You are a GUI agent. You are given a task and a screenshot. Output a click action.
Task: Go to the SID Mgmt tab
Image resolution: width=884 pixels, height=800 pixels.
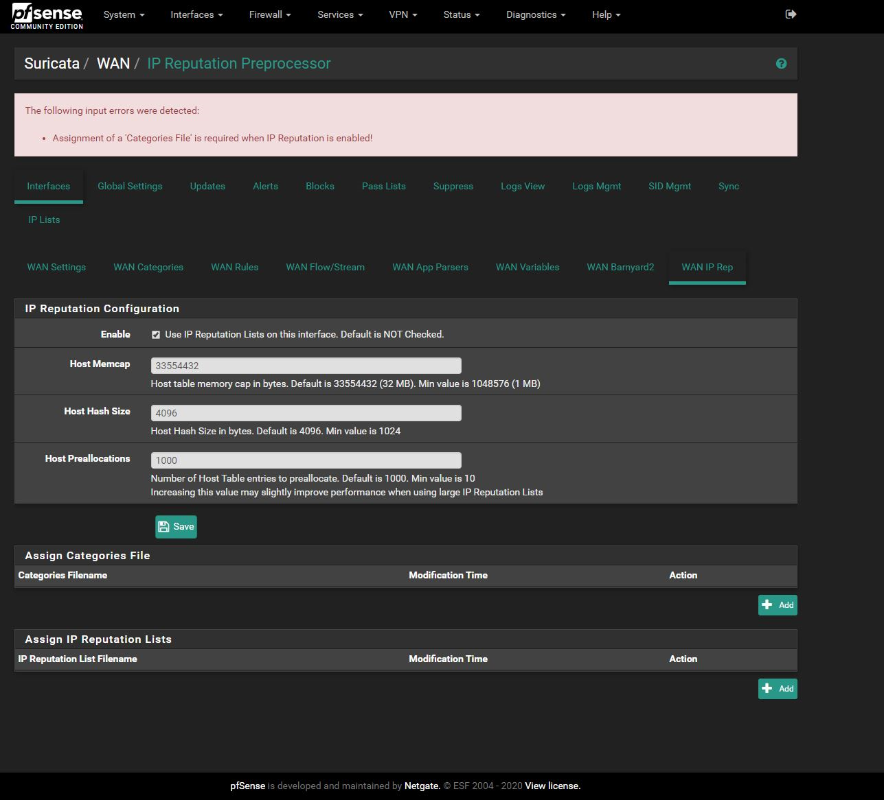(670, 186)
